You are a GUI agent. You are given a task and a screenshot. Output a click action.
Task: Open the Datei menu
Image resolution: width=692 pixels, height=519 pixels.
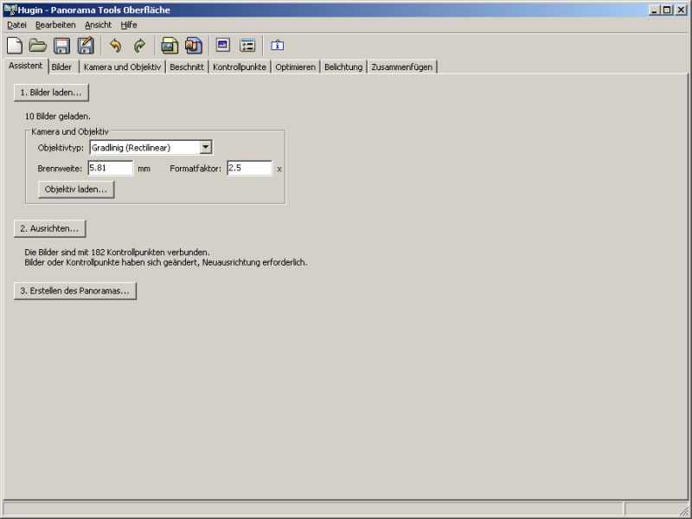click(x=16, y=25)
